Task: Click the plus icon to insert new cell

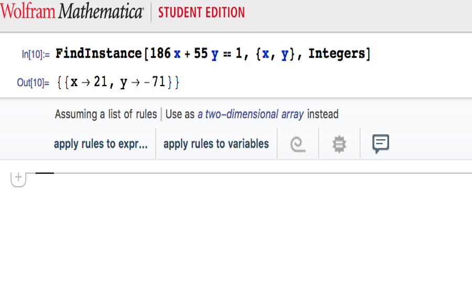Action: 18,178
